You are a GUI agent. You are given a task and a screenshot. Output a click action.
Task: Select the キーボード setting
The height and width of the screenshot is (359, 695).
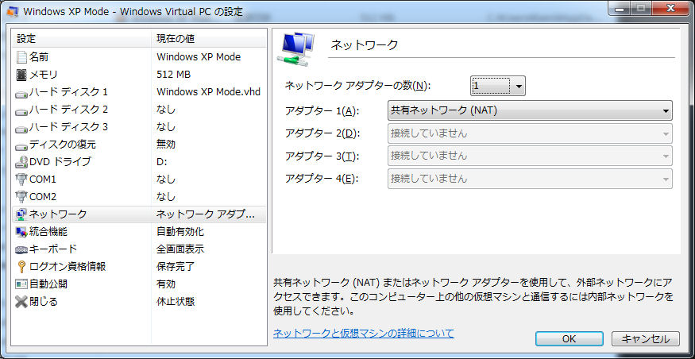click(x=139, y=249)
